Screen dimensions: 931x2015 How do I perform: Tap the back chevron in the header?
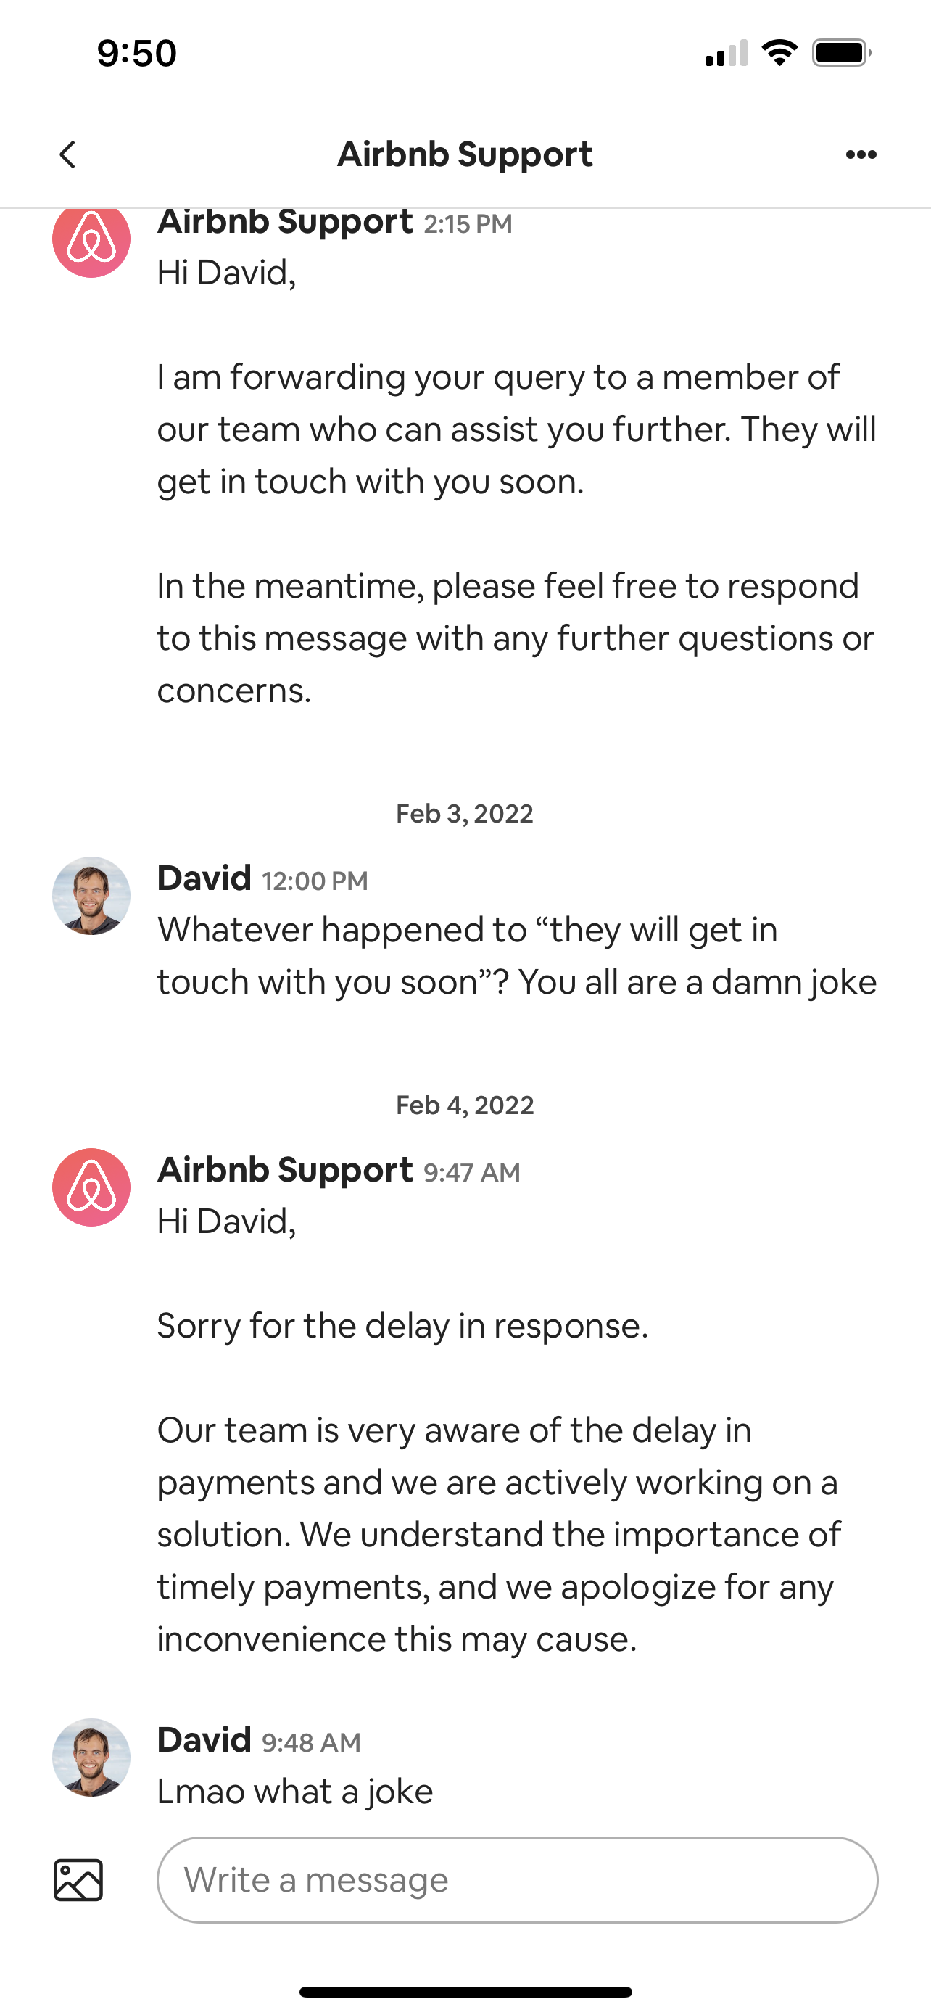coord(68,155)
